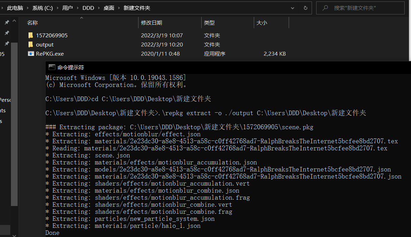Click the 应用程序 type cell
This screenshot has width=411, height=237.
214,54
